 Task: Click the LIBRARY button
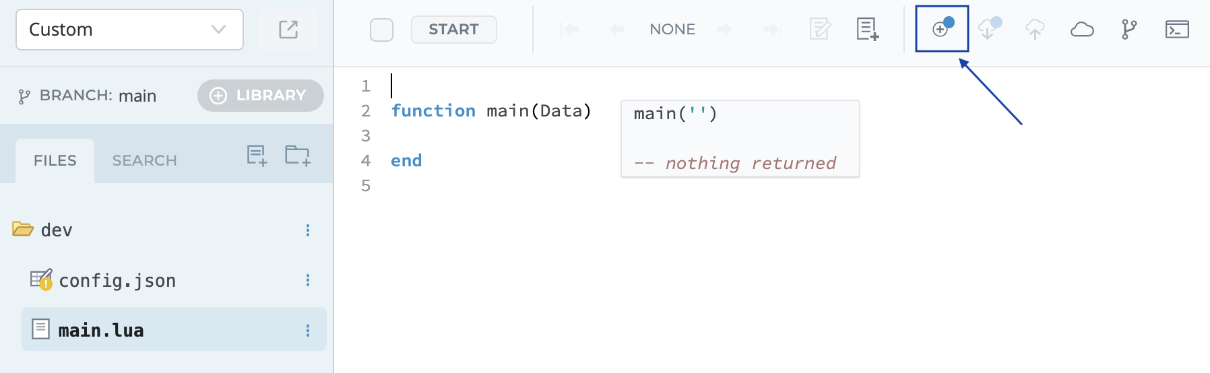[x=261, y=96]
